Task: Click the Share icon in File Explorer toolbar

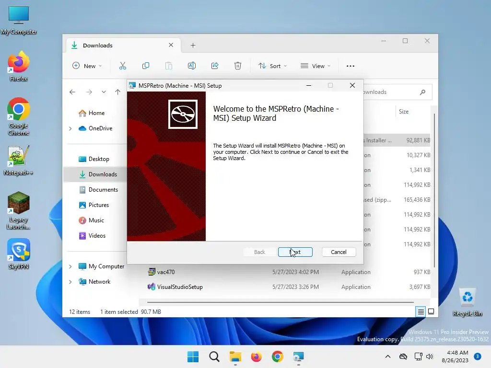Action: tap(215, 66)
